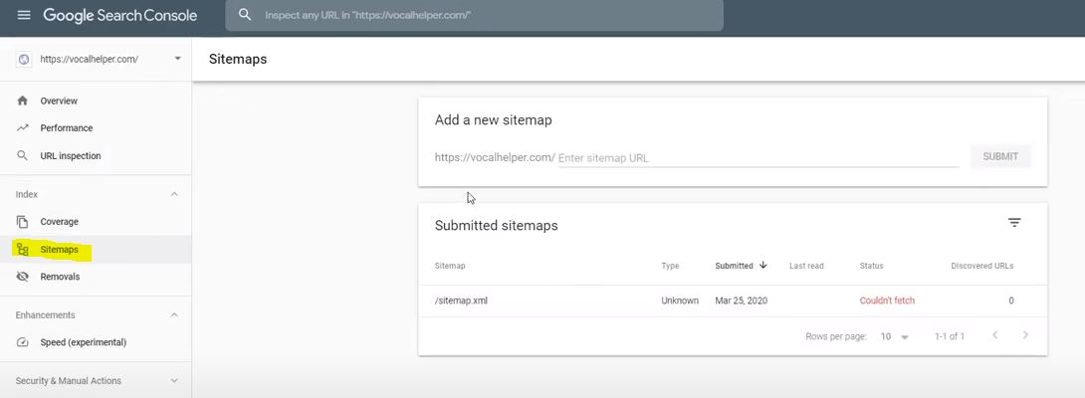
Task: Click the Last read column header
Action: tap(807, 266)
